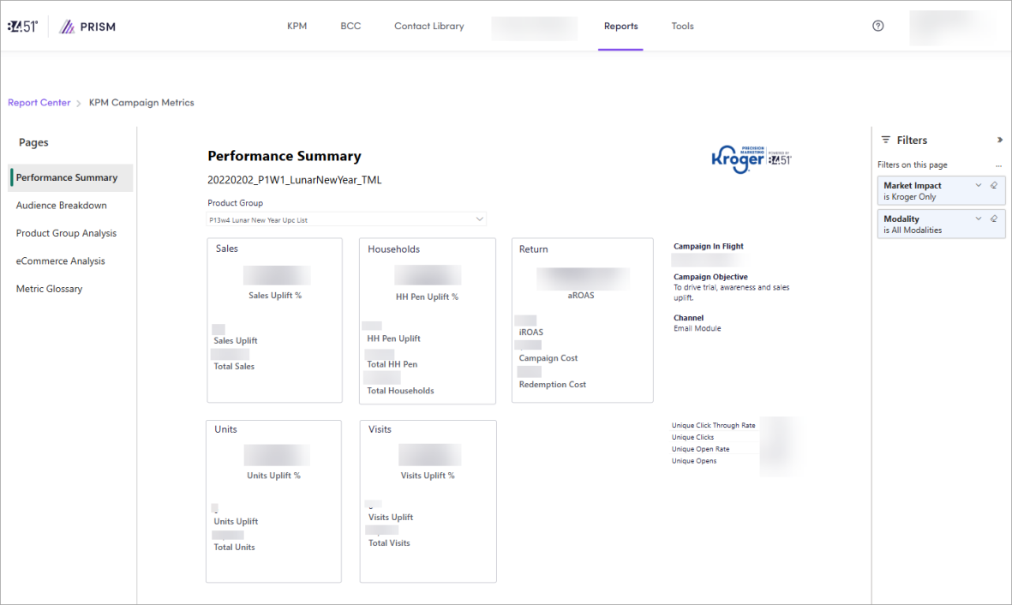This screenshot has width=1012, height=605.
Task: Expand the Market Impact filter card
Action: [x=979, y=185]
